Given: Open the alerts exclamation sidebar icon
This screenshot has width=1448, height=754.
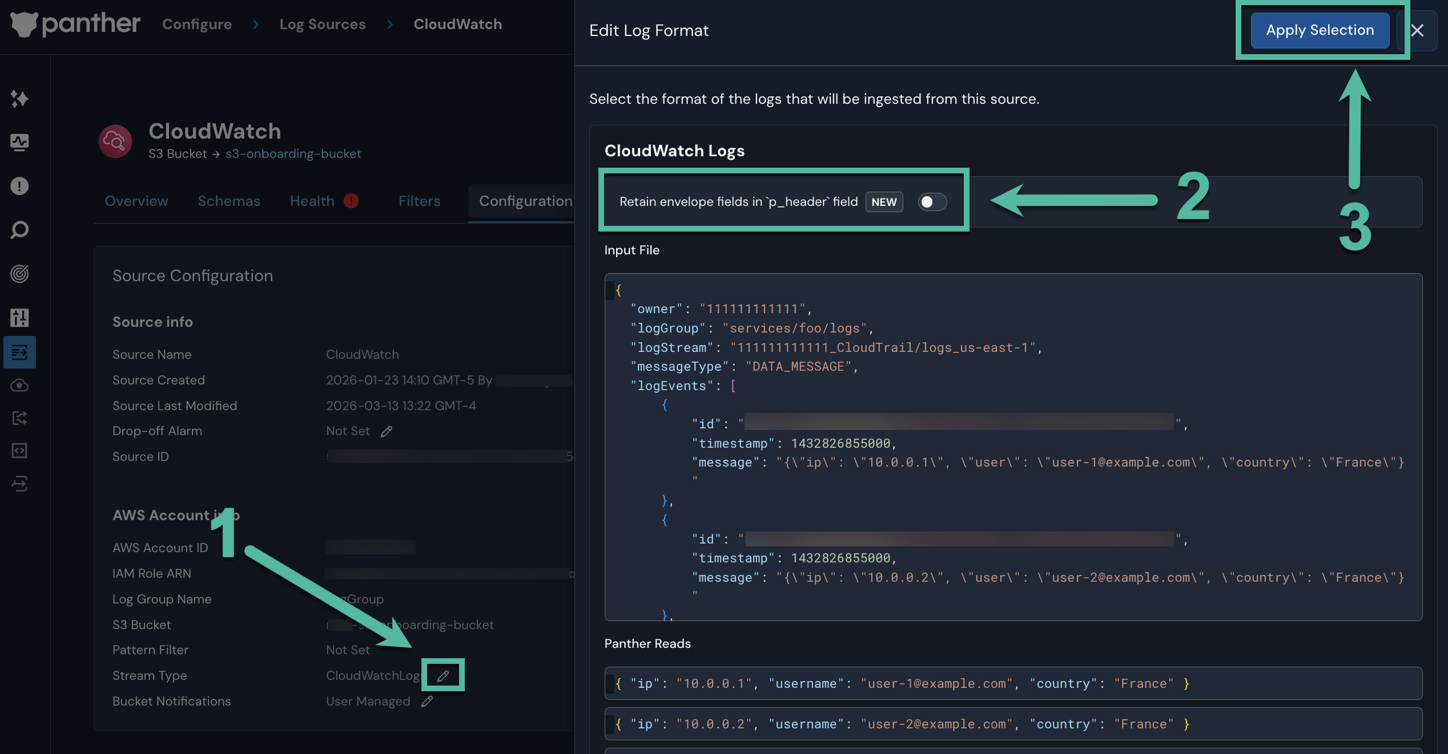Looking at the screenshot, I should (x=19, y=186).
